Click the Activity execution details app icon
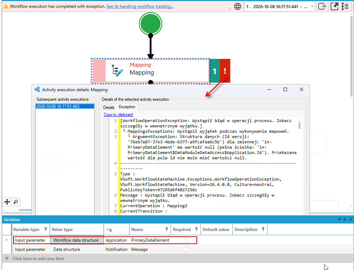Image resolution: width=354 pixels, height=270 pixels. coord(37,89)
